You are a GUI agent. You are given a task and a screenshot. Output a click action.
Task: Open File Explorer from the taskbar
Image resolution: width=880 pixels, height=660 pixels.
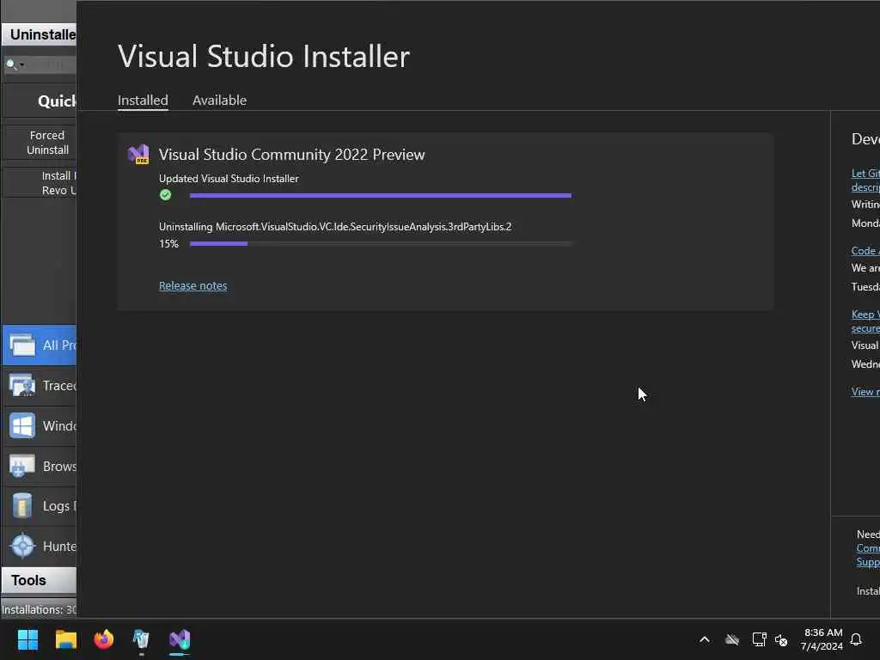[x=65, y=639]
